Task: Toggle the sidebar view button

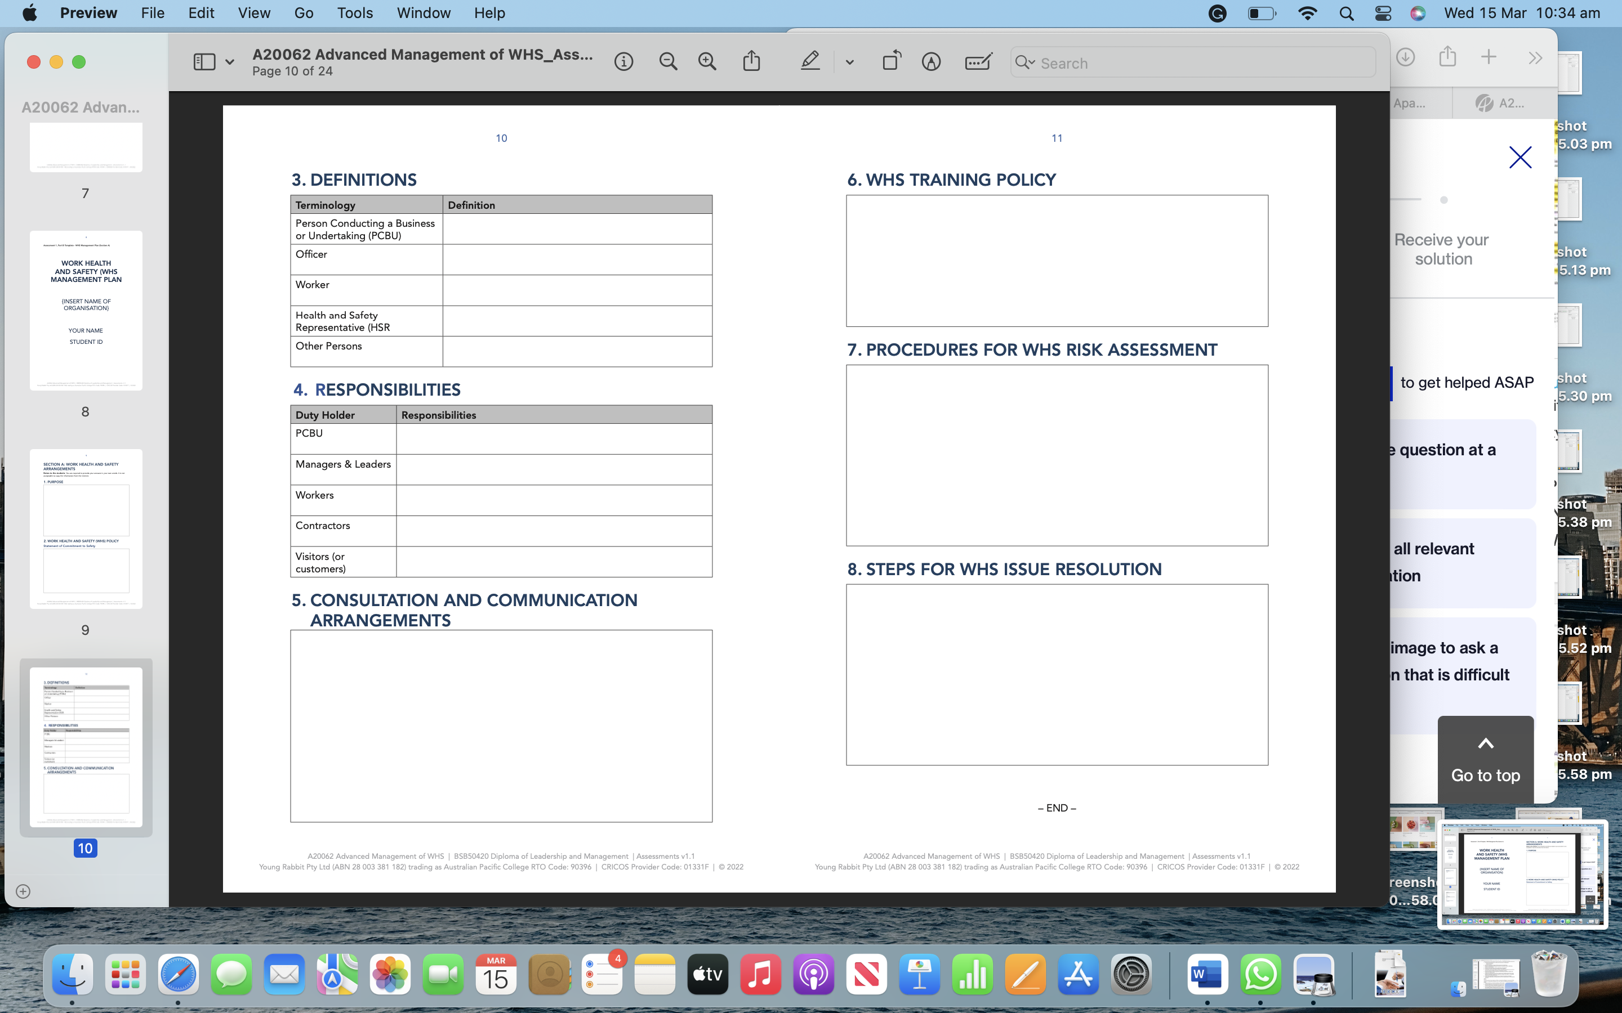Action: tap(204, 62)
